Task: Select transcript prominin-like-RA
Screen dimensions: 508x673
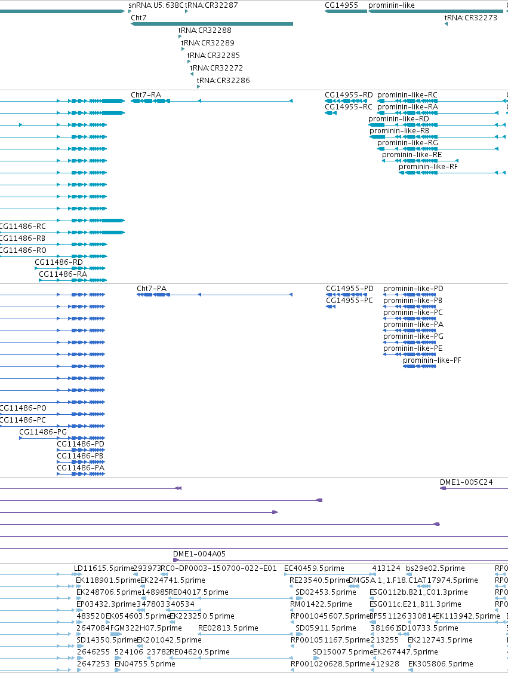Action: (408, 107)
